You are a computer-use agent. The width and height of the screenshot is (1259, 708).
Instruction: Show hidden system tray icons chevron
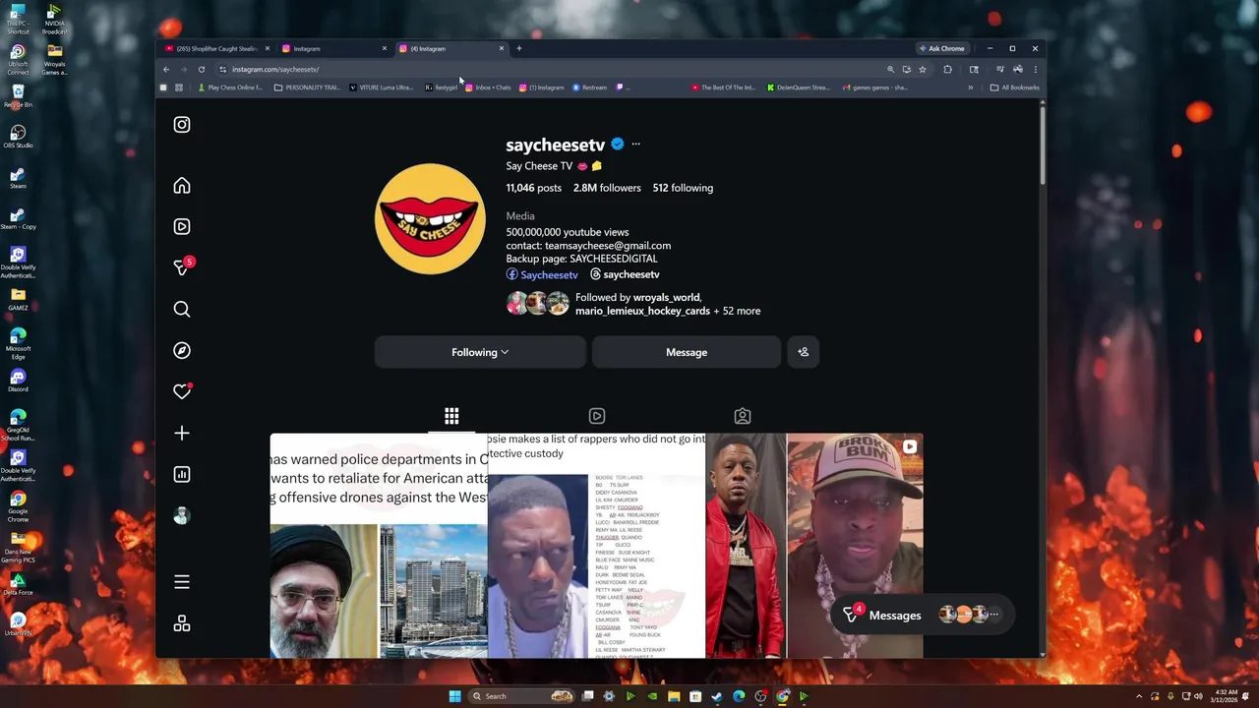click(x=1139, y=696)
